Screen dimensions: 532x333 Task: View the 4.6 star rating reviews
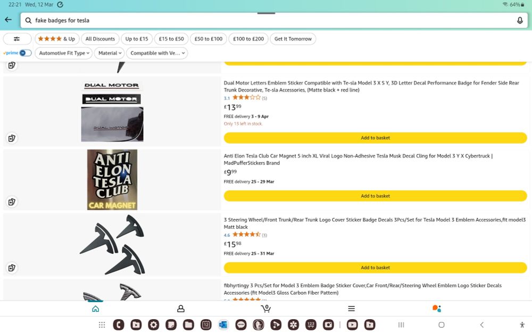click(245, 235)
